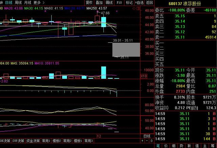Select the 笔 tick detail tab
217x148 pixels.
[158, 146]
